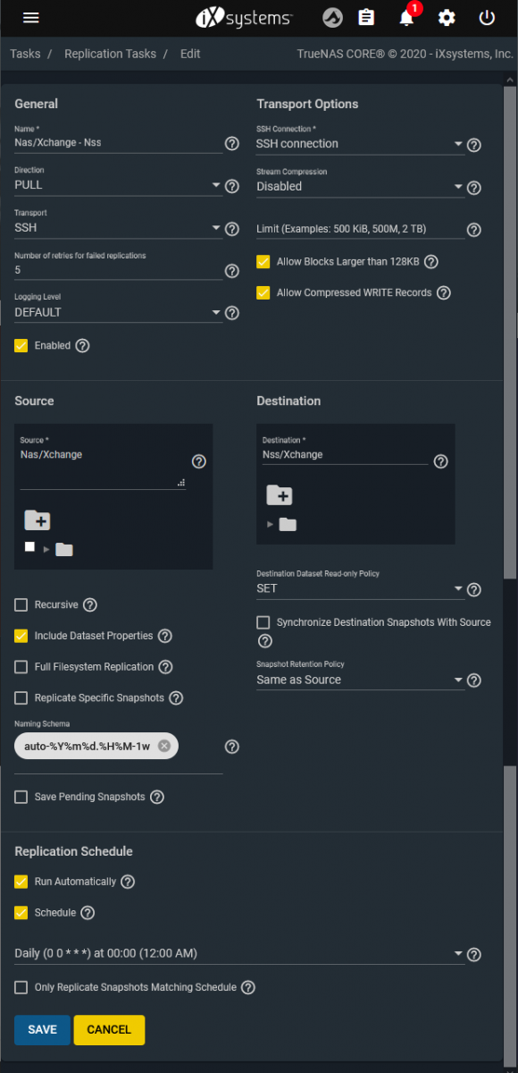Open the Snapshot Retention Policy dropdown
Viewport: 518px width, 1073px height.
[x=360, y=680]
